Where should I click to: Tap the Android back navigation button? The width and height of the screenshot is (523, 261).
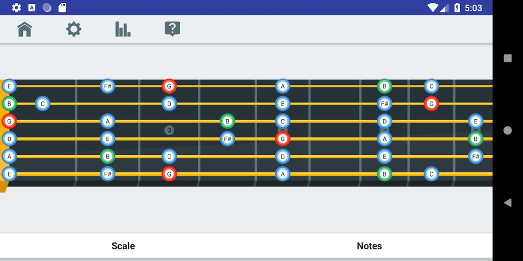(x=508, y=203)
